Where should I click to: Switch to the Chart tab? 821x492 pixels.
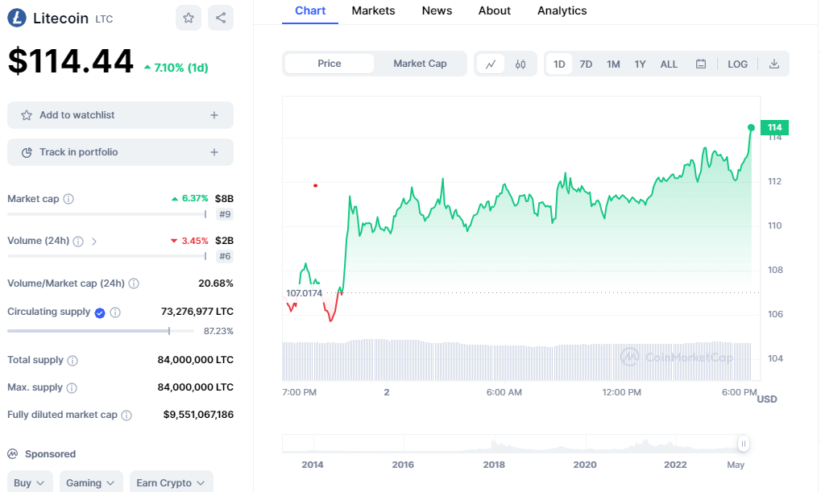pos(310,10)
